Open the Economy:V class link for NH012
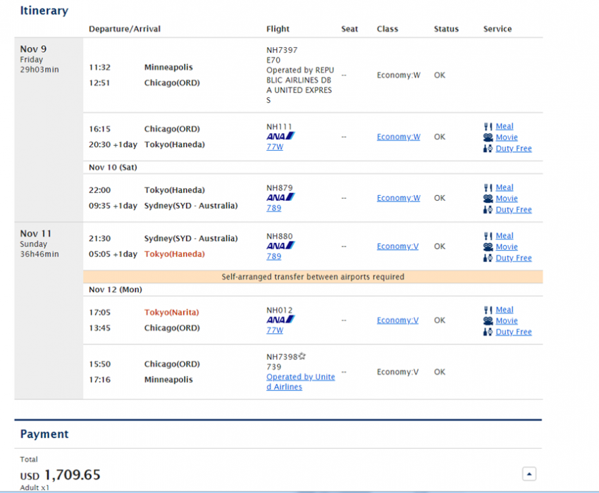The width and height of the screenshot is (599, 493). [397, 320]
